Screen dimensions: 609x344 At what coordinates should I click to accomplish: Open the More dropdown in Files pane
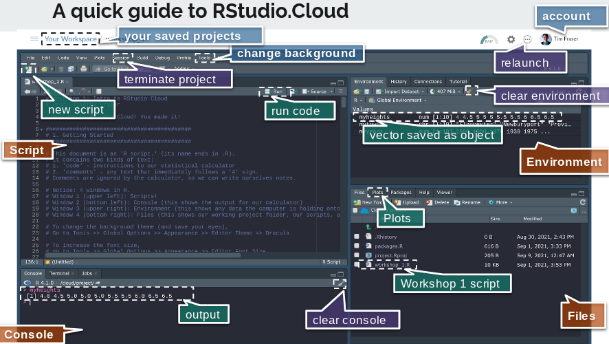click(x=500, y=202)
